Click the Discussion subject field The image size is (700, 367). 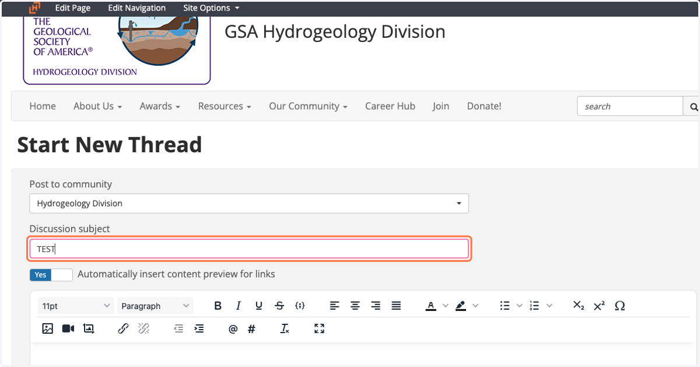coord(249,249)
